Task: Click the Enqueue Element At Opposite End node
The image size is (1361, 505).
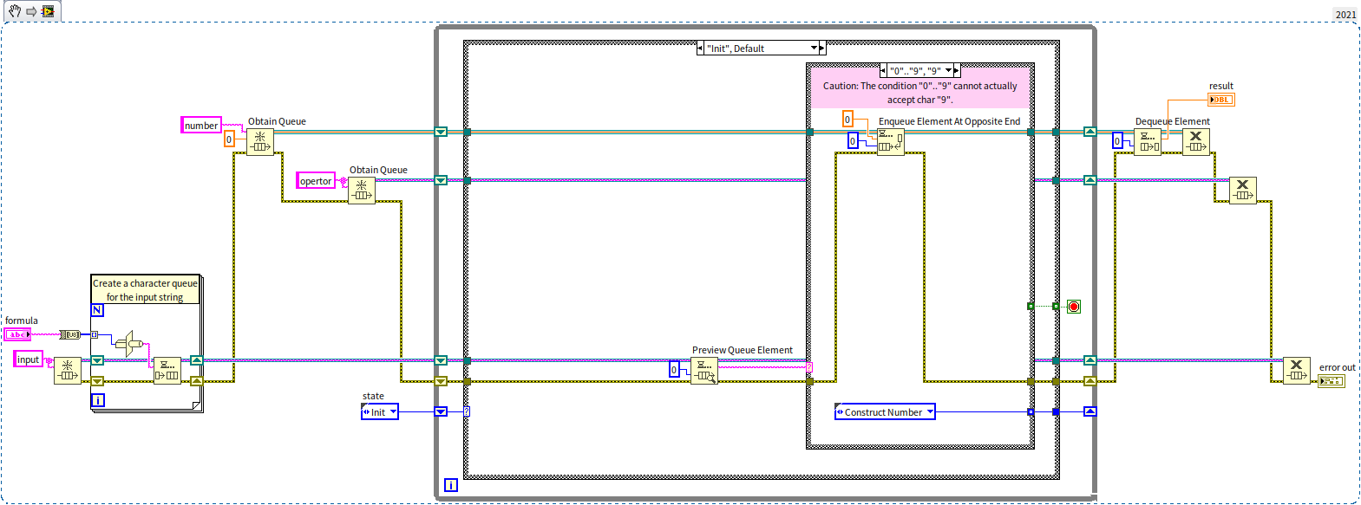Action: click(890, 141)
